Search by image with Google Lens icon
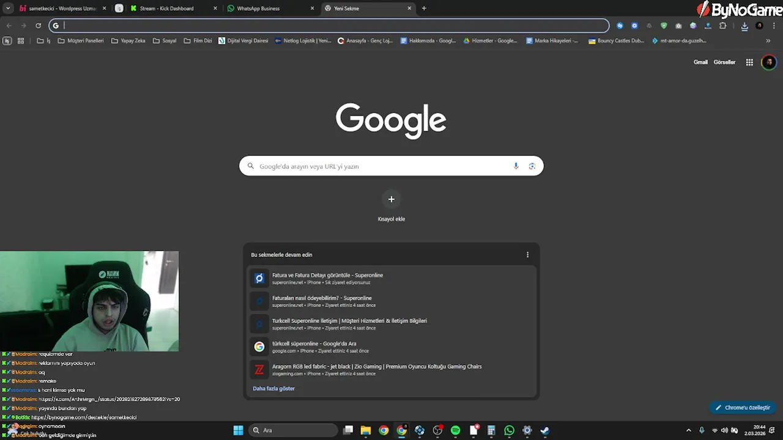 tap(532, 166)
